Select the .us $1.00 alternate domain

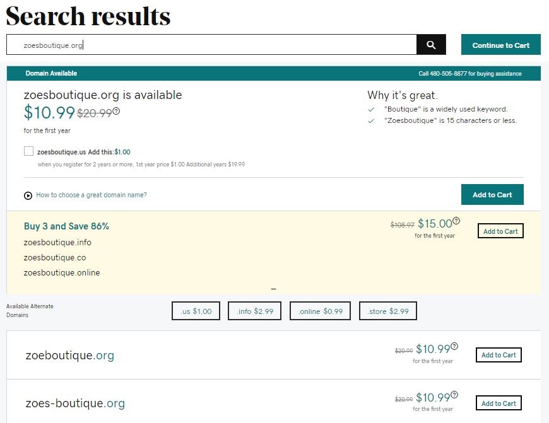196,311
